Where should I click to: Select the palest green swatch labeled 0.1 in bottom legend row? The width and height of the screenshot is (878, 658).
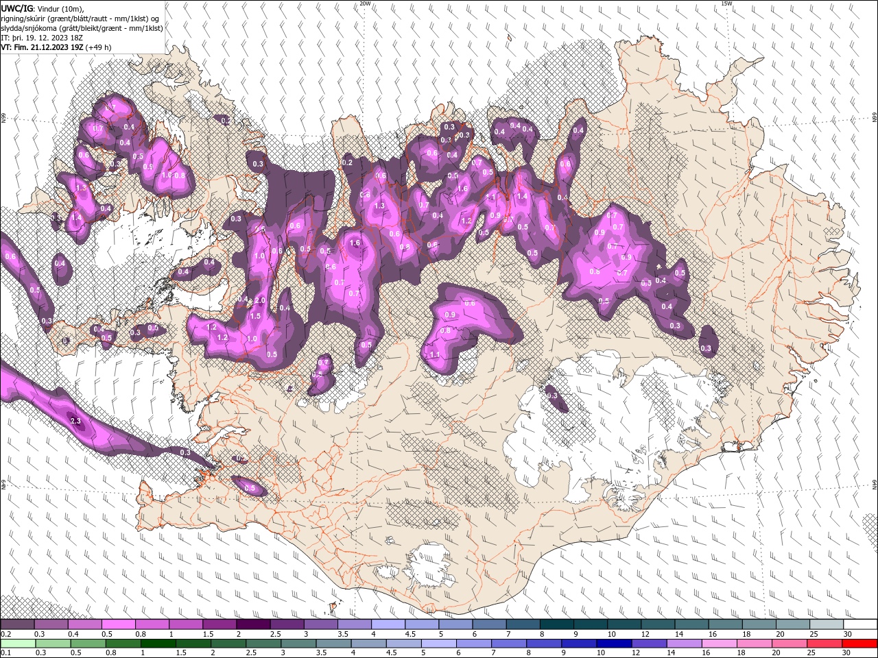pyautogui.click(x=19, y=644)
